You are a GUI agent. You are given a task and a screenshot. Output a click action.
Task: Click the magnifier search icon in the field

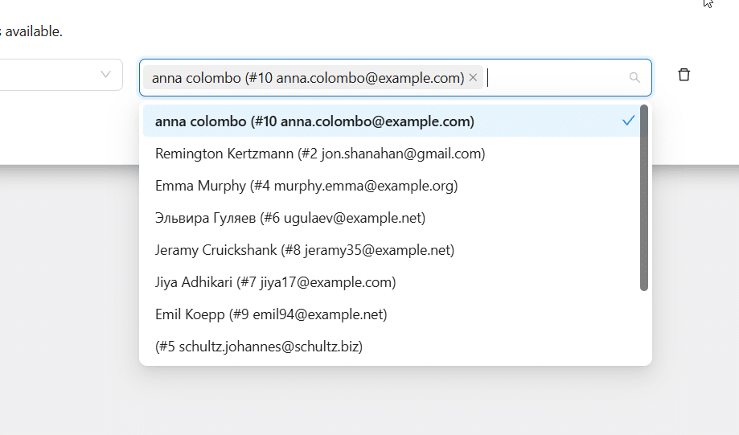click(x=634, y=78)
